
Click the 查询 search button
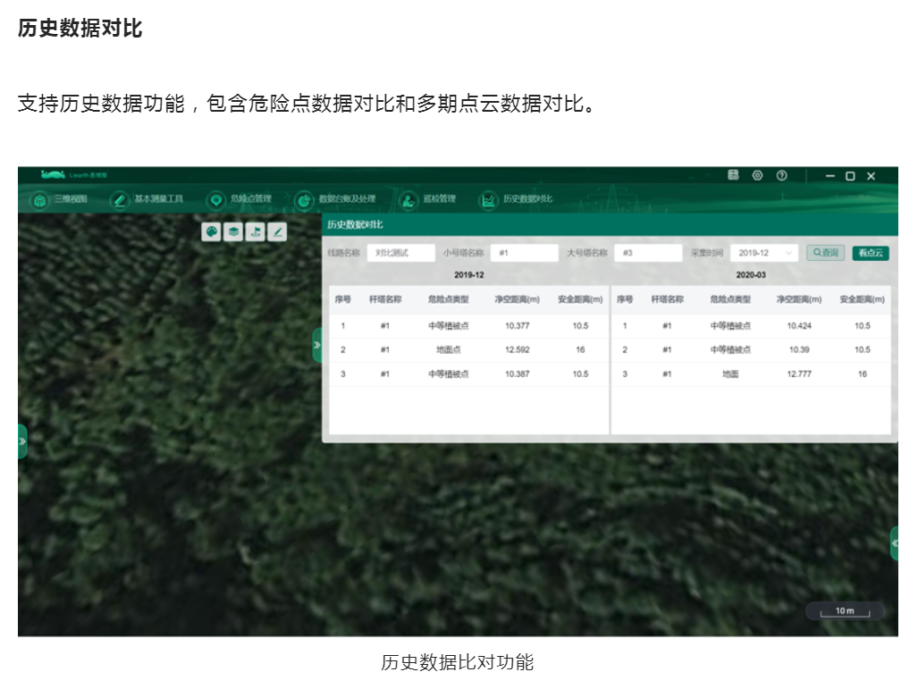point(826,253)
